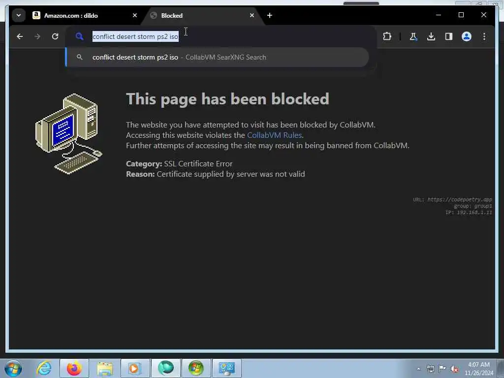Click the muted volume tray icon
The height and width of the screenshot is (378, 504).
pos(454,369)
